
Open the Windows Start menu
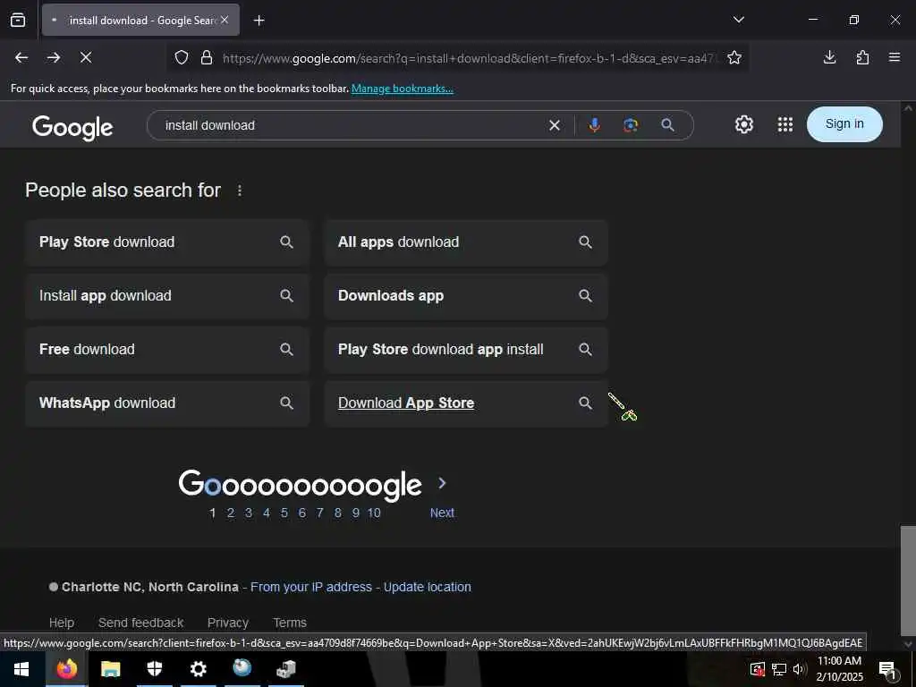[21, 669]
